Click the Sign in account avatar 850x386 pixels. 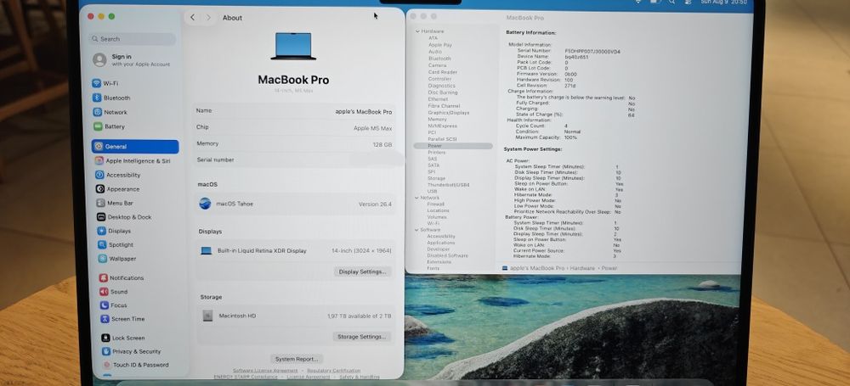click(99, 60)
